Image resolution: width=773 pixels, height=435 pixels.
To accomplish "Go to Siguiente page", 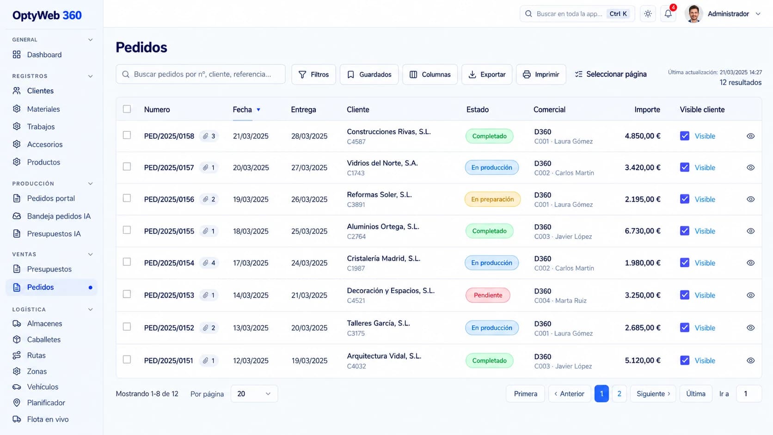I will (653, 394).
